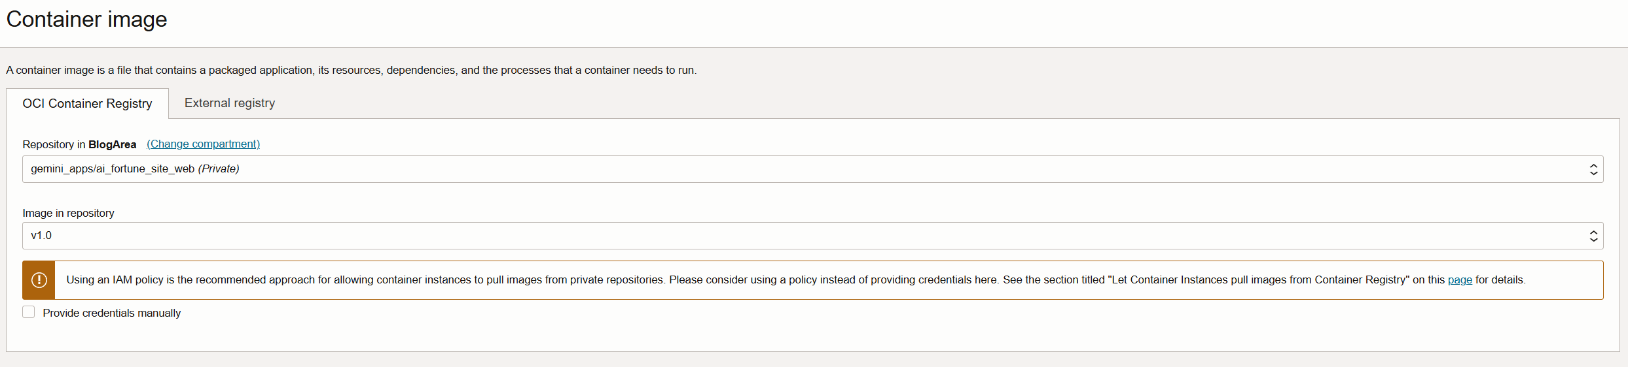Image resolution: width=1628 pixels, height=367 pixels.
Task: Click the (Private) repository visibility text
Action: point(219,169)
